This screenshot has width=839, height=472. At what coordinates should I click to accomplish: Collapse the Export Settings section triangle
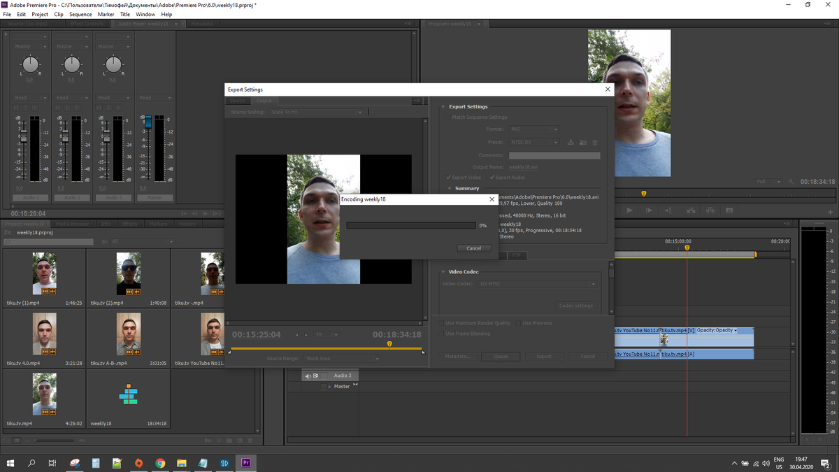(x=443, y=107)
